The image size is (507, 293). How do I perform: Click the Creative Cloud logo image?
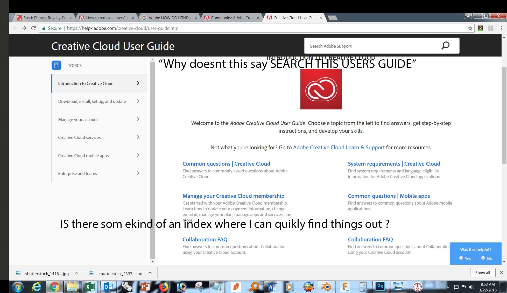(321, 89)
